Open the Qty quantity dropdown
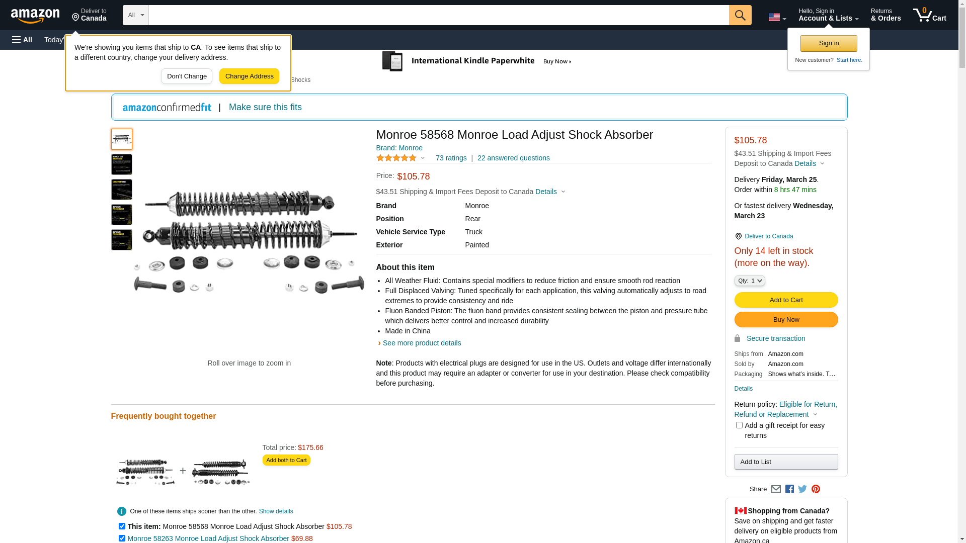The image size is (966, 543). pos(749,281)
